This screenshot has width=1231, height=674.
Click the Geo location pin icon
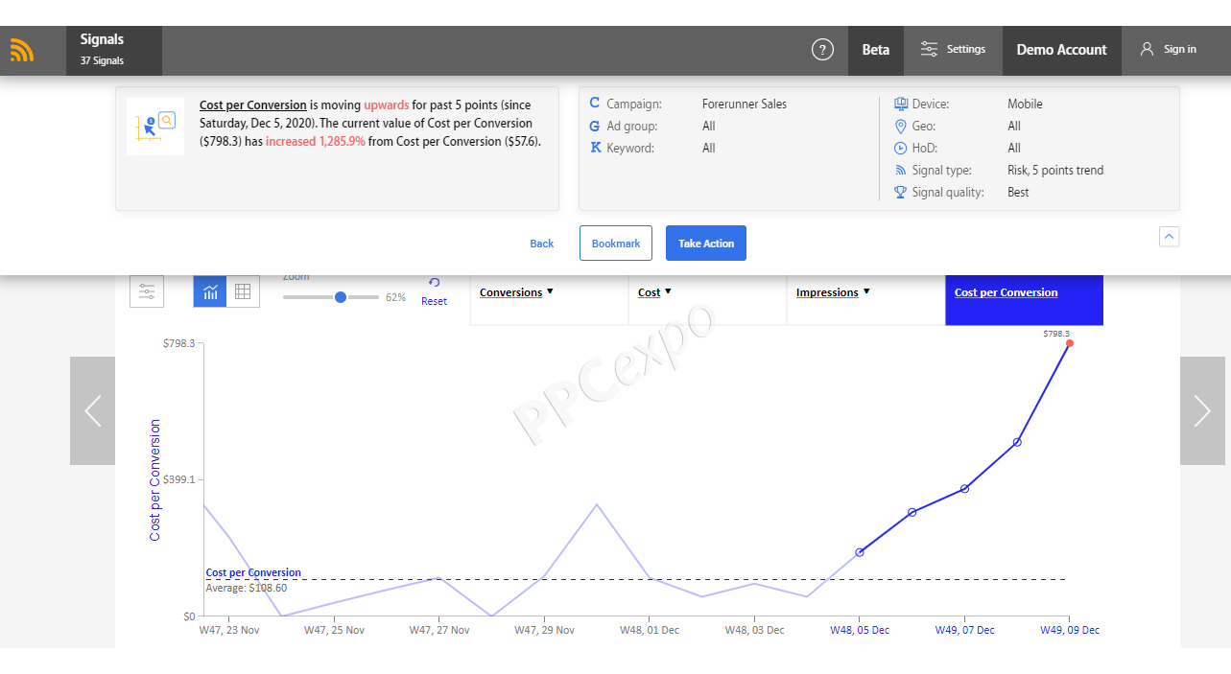[900, 126]
